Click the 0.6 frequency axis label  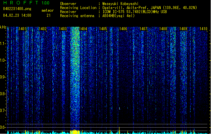pos(3,127)
